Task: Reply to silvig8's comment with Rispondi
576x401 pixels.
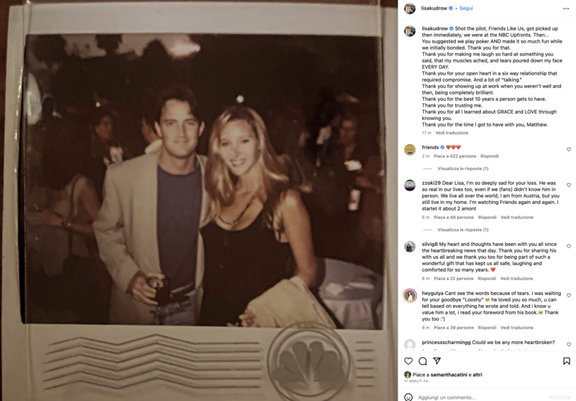Action: (x=486, y=279)
